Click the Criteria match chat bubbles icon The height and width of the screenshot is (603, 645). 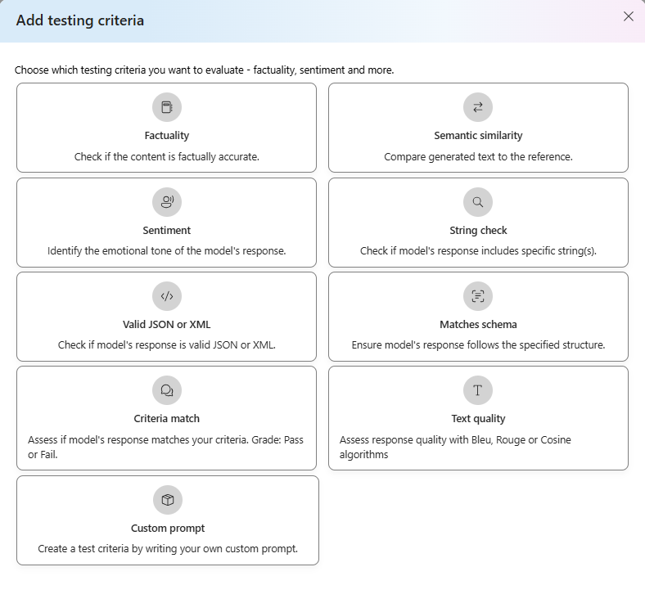167,390
